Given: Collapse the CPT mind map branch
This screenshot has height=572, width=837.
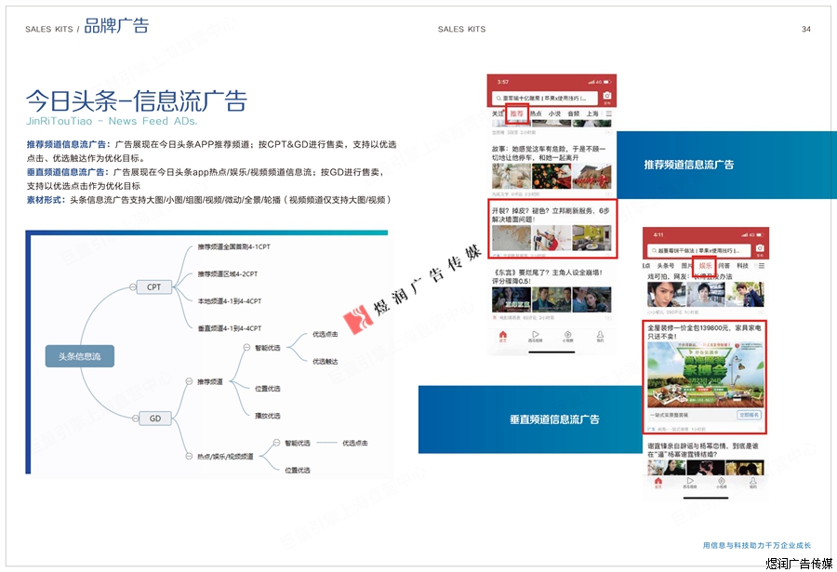Looking at the screenshot, I should click(132, 286).
